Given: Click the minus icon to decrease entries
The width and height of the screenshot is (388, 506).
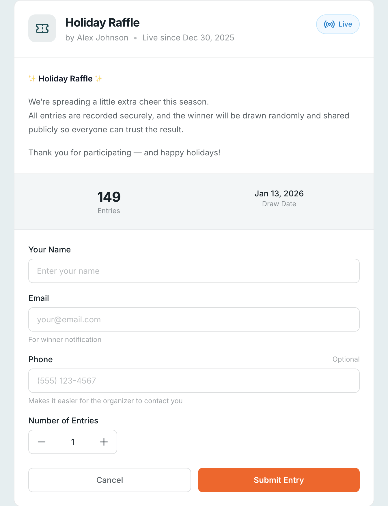Looking at the screenshot, I should (42, 442).
